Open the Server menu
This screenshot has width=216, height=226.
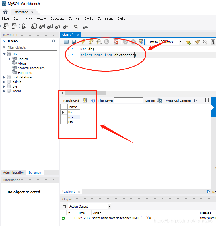(x=74, y=18)
